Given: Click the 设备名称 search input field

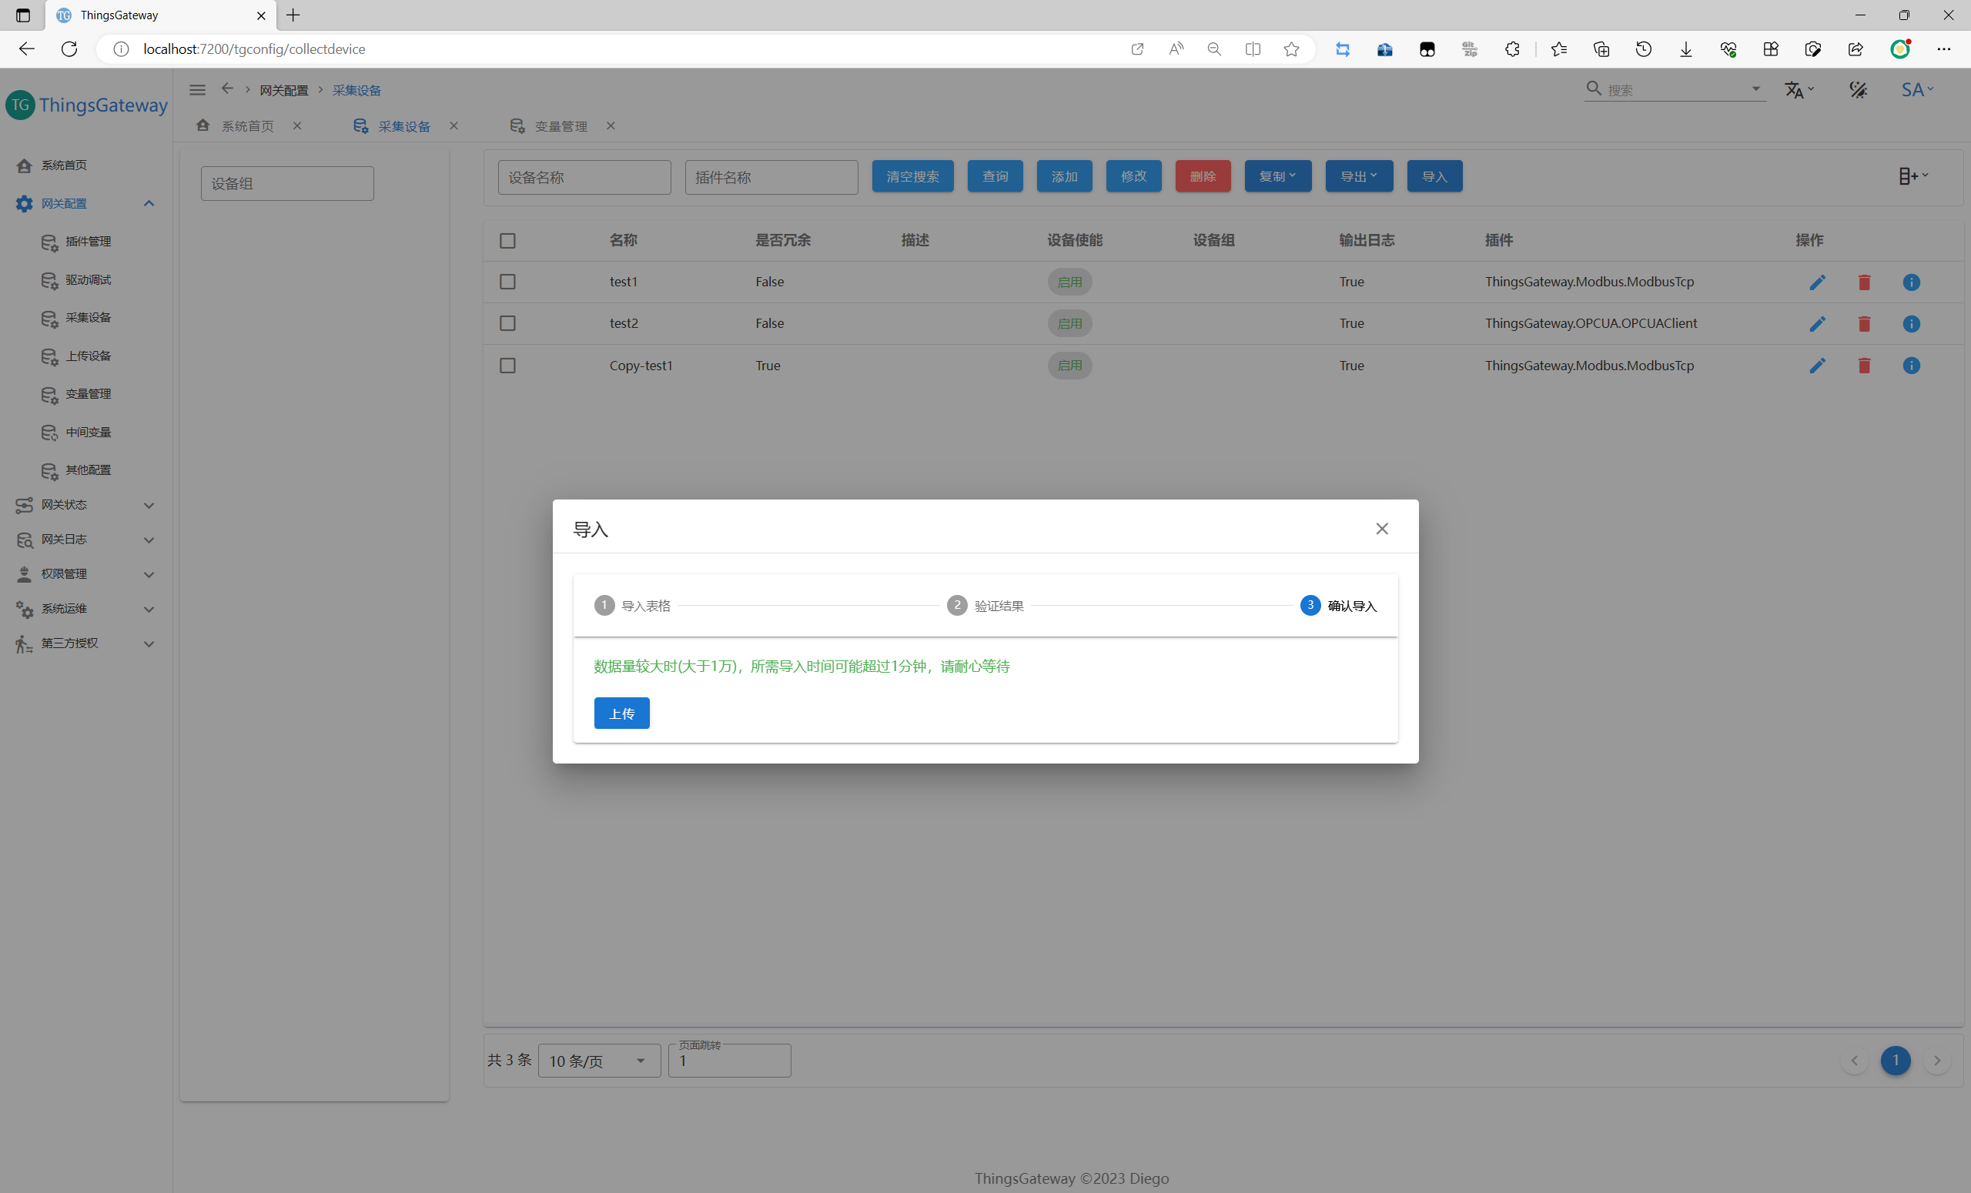Looking at the screenshot, I should click(584, 178).
